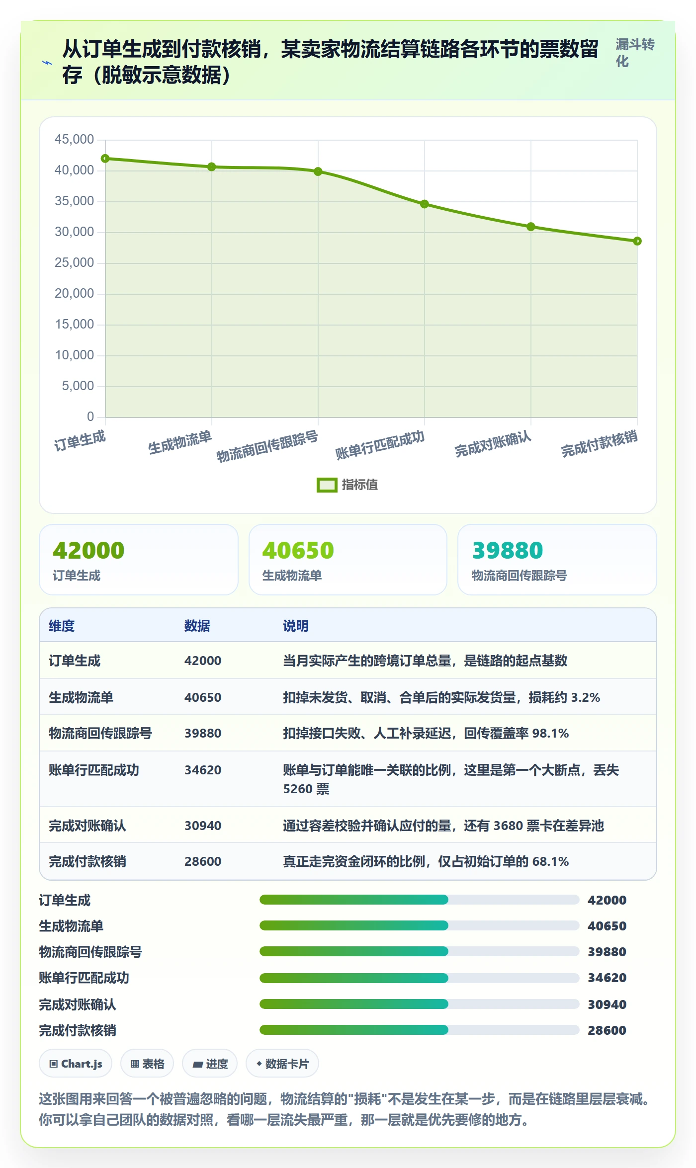
Task: Select the 物流商回传跟踪号 chart point
Action: [x=318, y=171]
